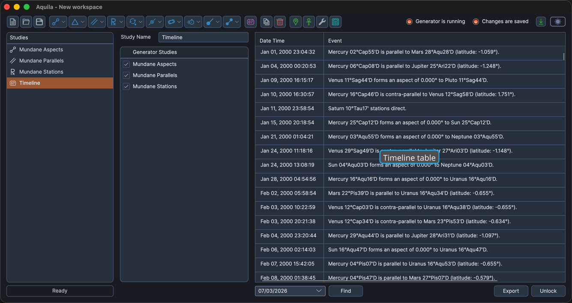
Task: Click the Unlock button
Action: tap(548, 291)
